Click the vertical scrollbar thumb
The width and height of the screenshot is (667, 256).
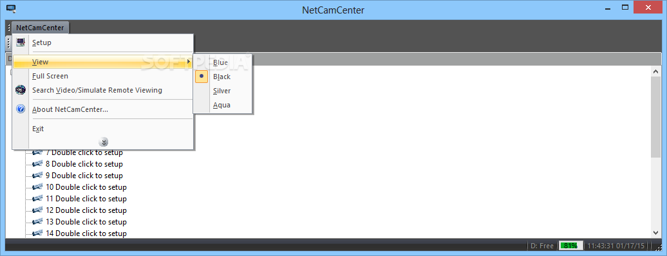point(655,117)
